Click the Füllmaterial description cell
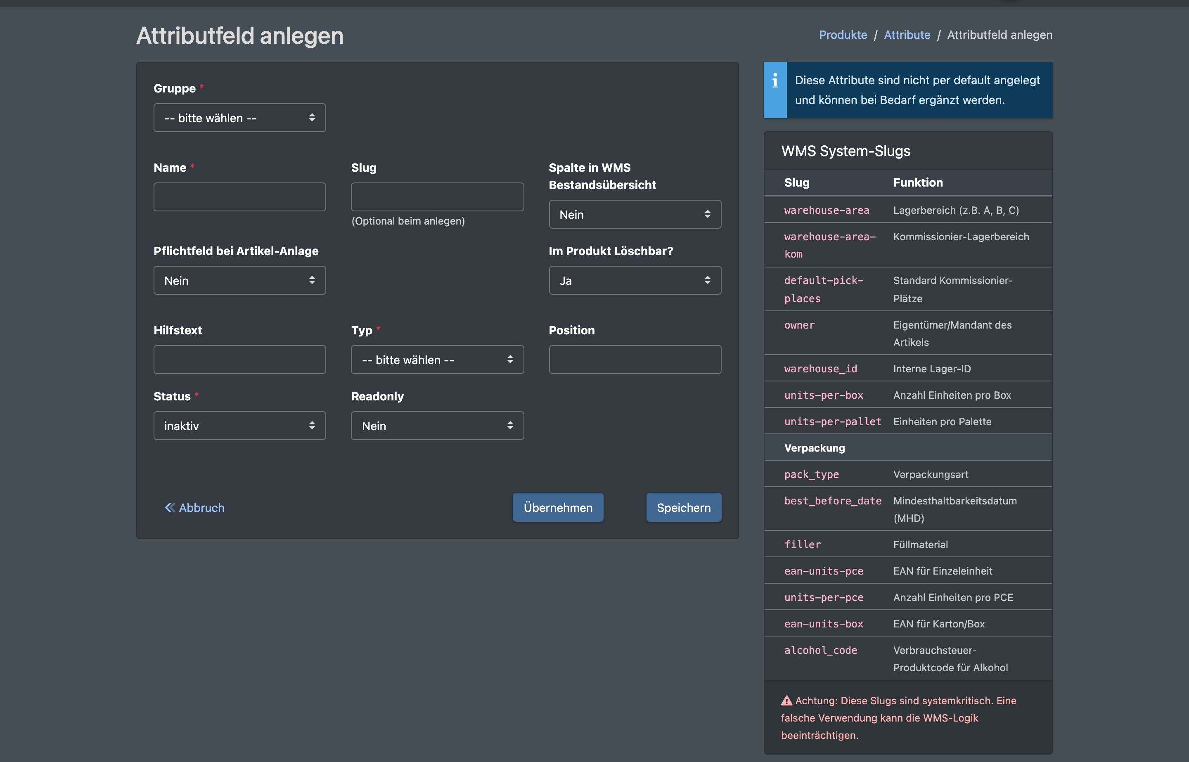Screen dimensions: 1189x762 920,545
